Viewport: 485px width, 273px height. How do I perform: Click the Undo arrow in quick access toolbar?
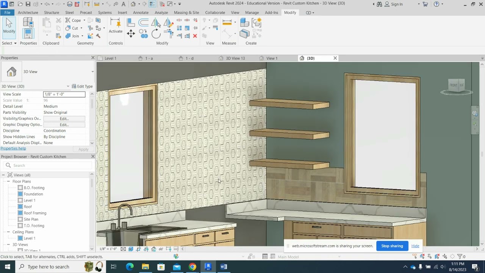[47, 4]
